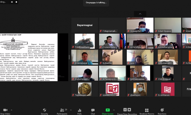Open the Security shield panel
Viewport: 191px width, 115px height.
coord(44,110)
